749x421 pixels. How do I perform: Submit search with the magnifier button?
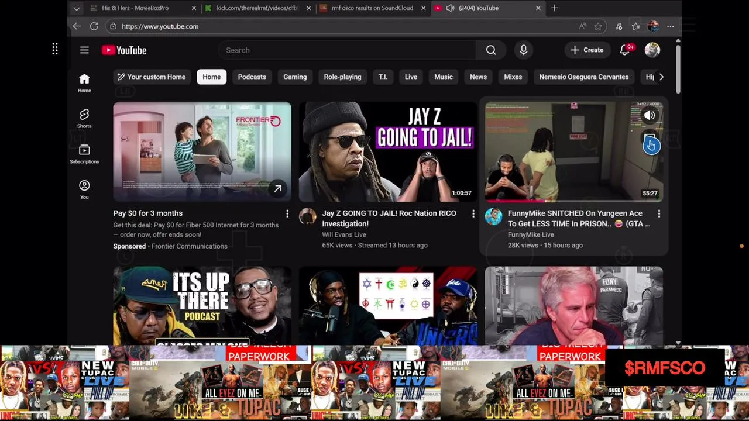pyautogui.click(x=491, y=50)
